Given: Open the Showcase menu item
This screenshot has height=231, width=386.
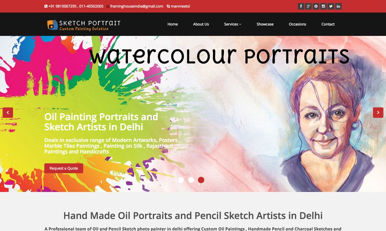Looking at the screenshot, I should pos(265,24).
